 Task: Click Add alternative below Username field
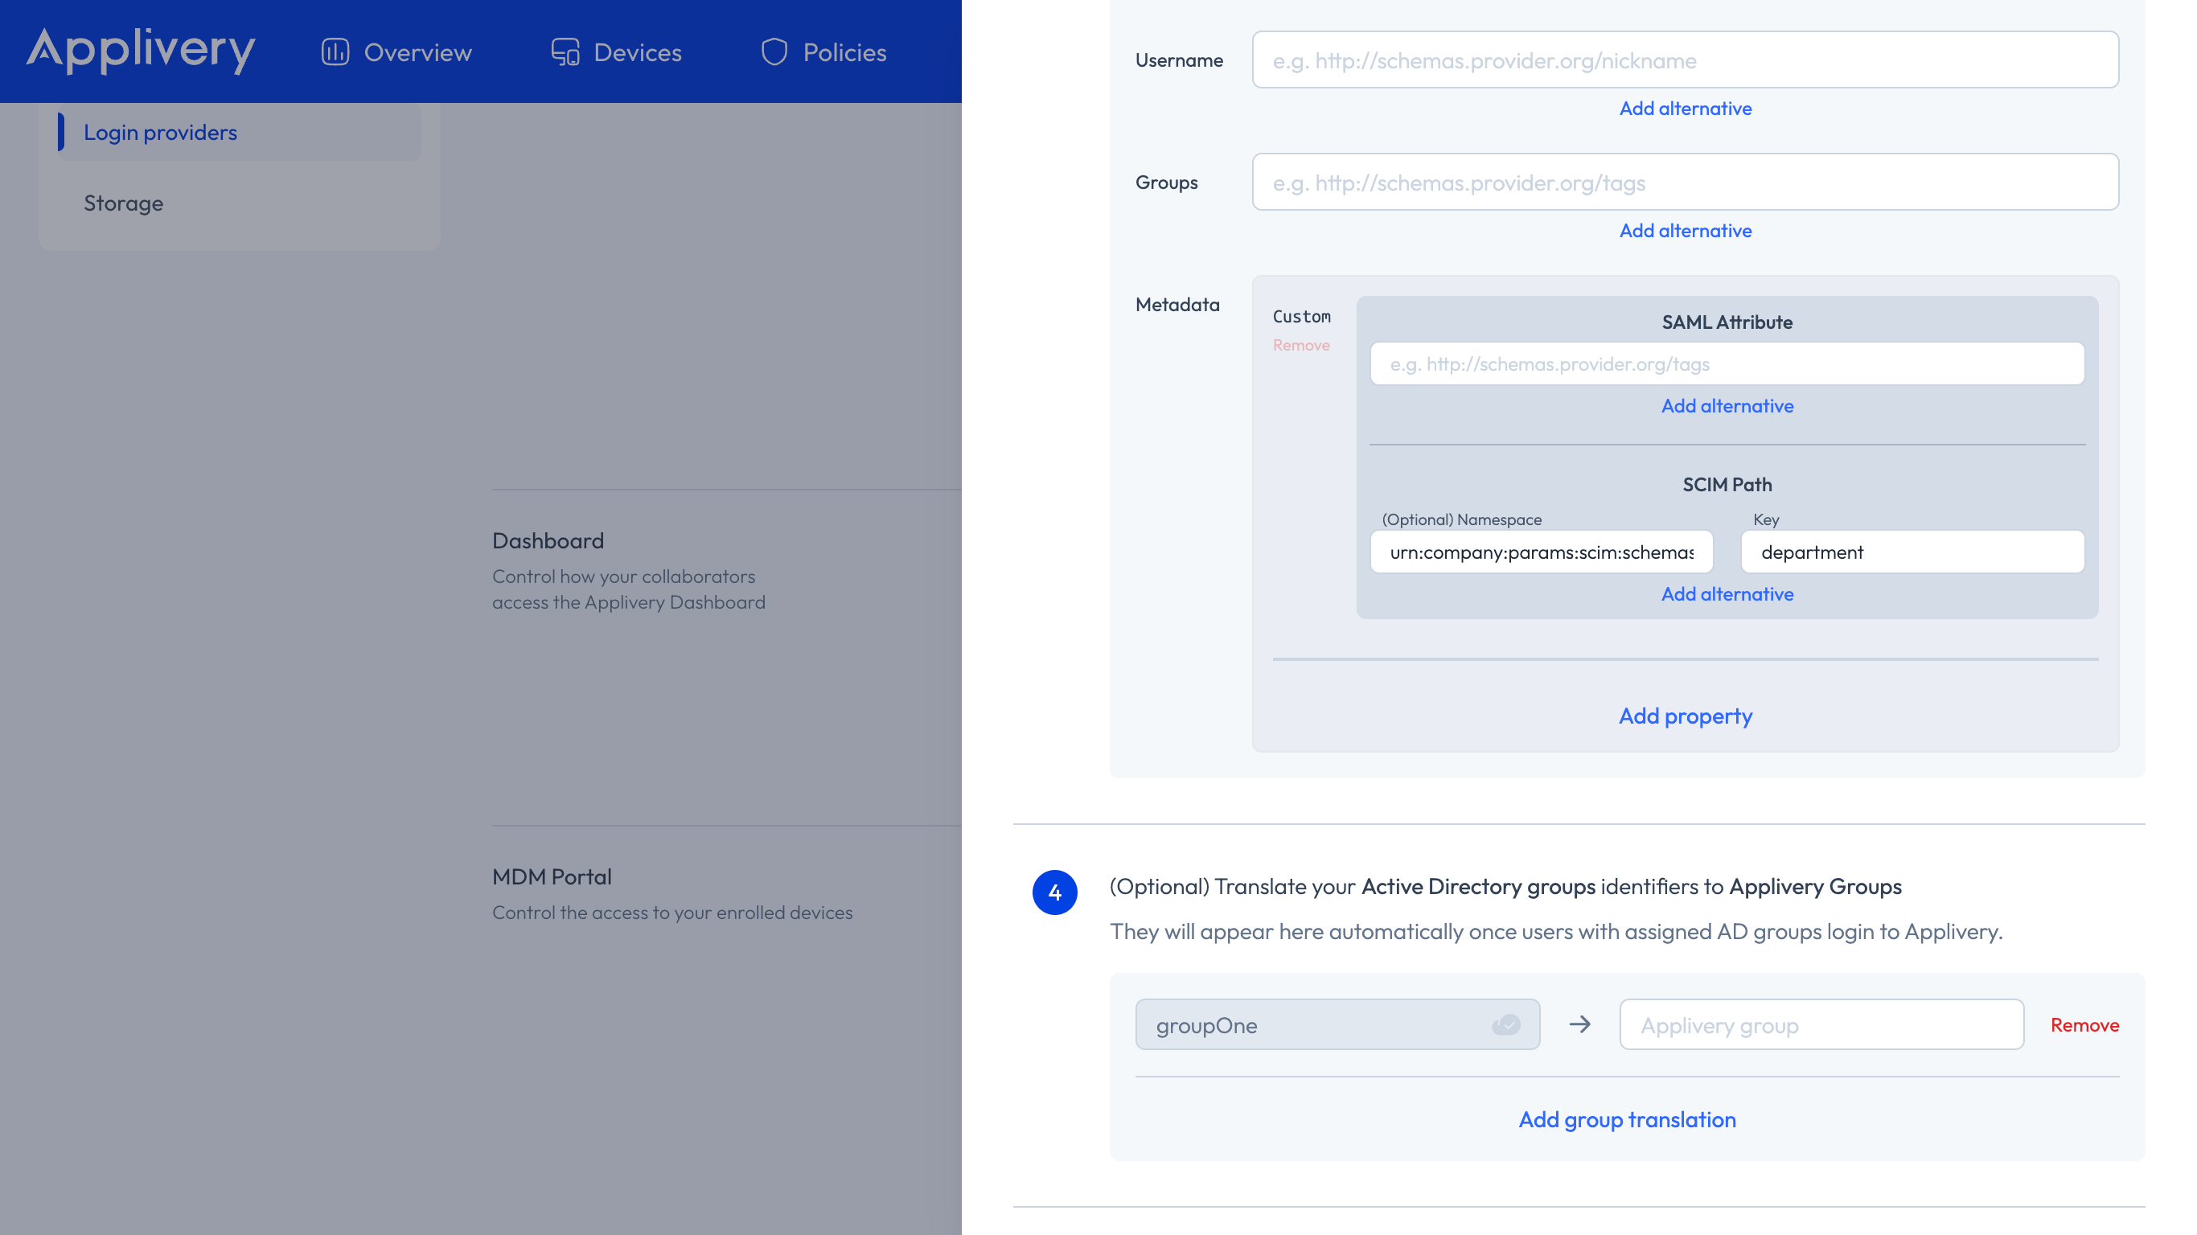pyautogui.click(x=1685, y=109)
